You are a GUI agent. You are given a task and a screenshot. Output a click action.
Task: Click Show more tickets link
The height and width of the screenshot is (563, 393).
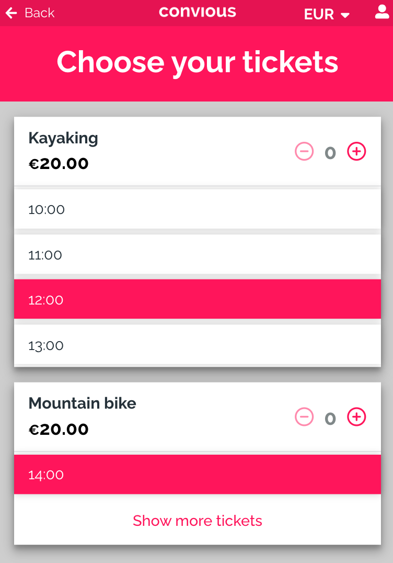click(x=197, y=521)
